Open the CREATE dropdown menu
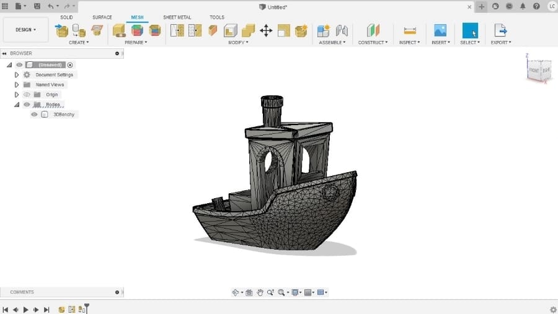This screenshot has width=558, height=314. tap(79, 42)
